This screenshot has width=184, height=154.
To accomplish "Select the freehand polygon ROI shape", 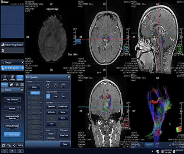I will (48, 86).
